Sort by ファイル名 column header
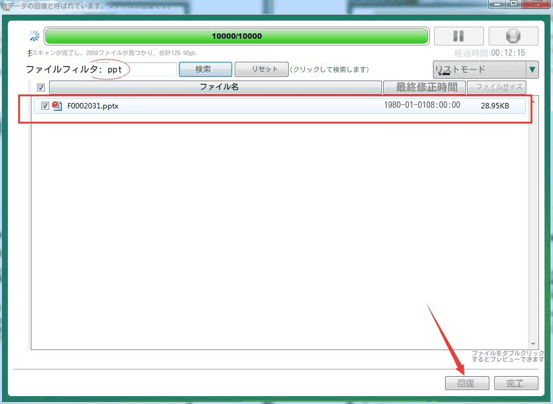The width and height of the screenshot is (553, 404). tap(215, 87)
